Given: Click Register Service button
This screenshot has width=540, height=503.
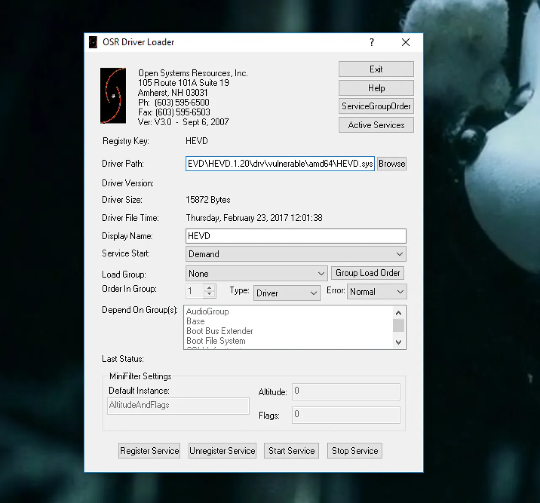Looking at the screenshot, I should pyautogui.click(x=149, y=451).
